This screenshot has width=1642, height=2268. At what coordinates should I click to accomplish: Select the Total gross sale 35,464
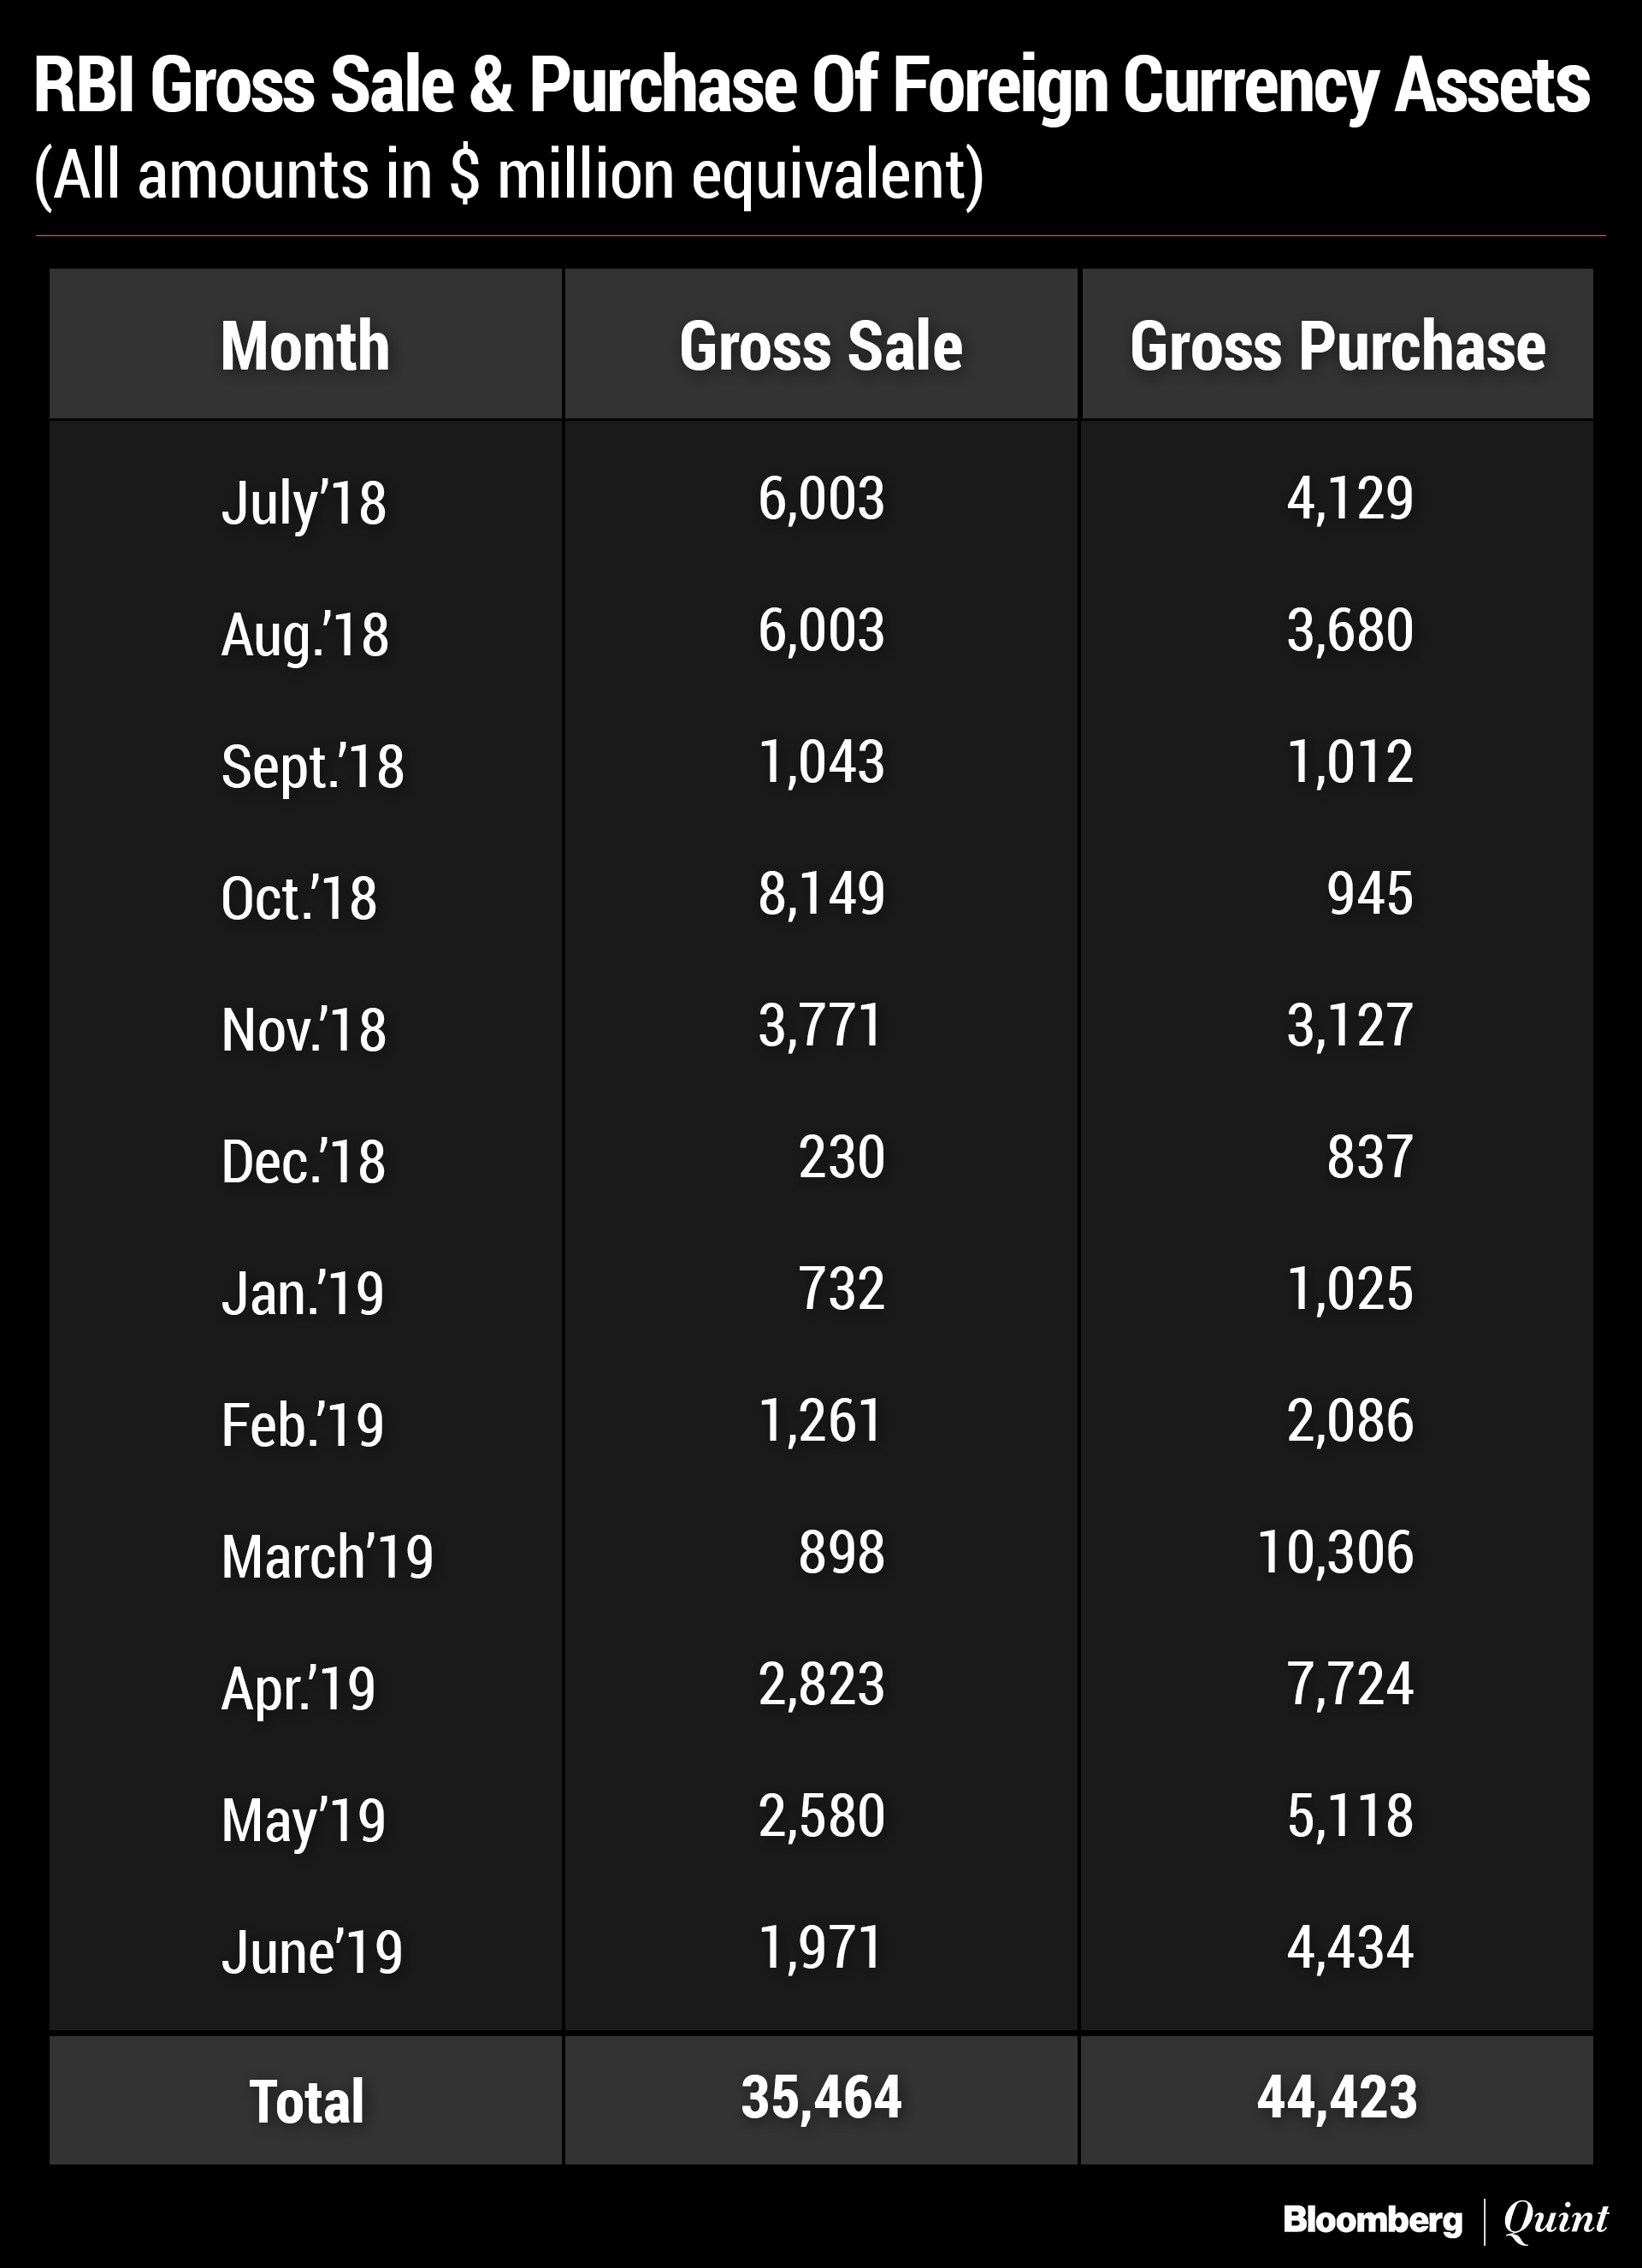(820, 2097)
